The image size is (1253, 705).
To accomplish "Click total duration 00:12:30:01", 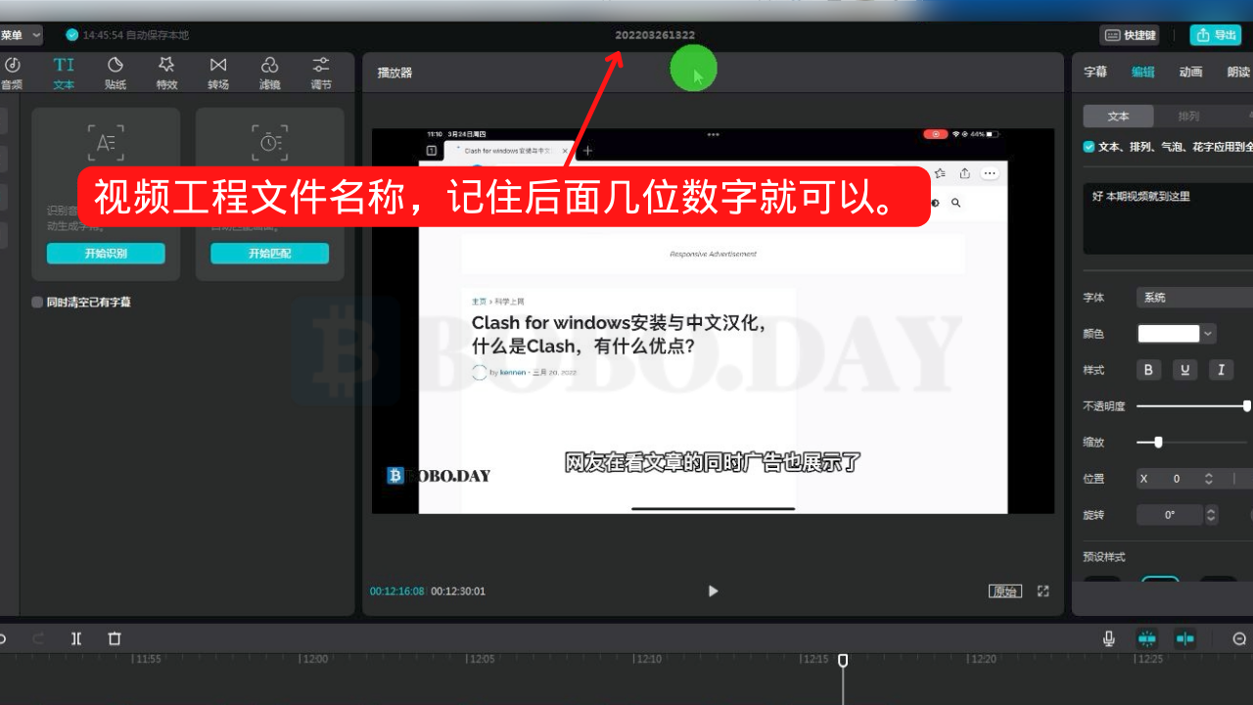I will pyautogui.click(x=458, y=591).
